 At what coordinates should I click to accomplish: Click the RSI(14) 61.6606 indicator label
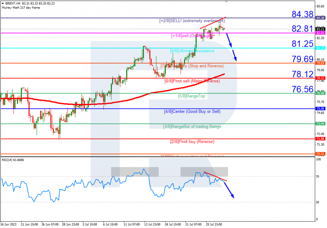click(x=13, y=160)
